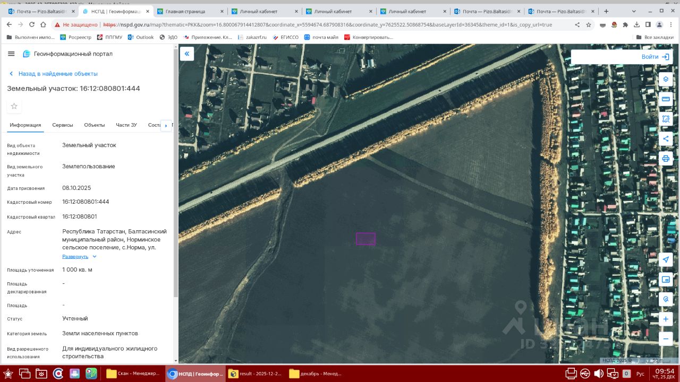Open the декабрь folder taskbar window

pos(316,374)
